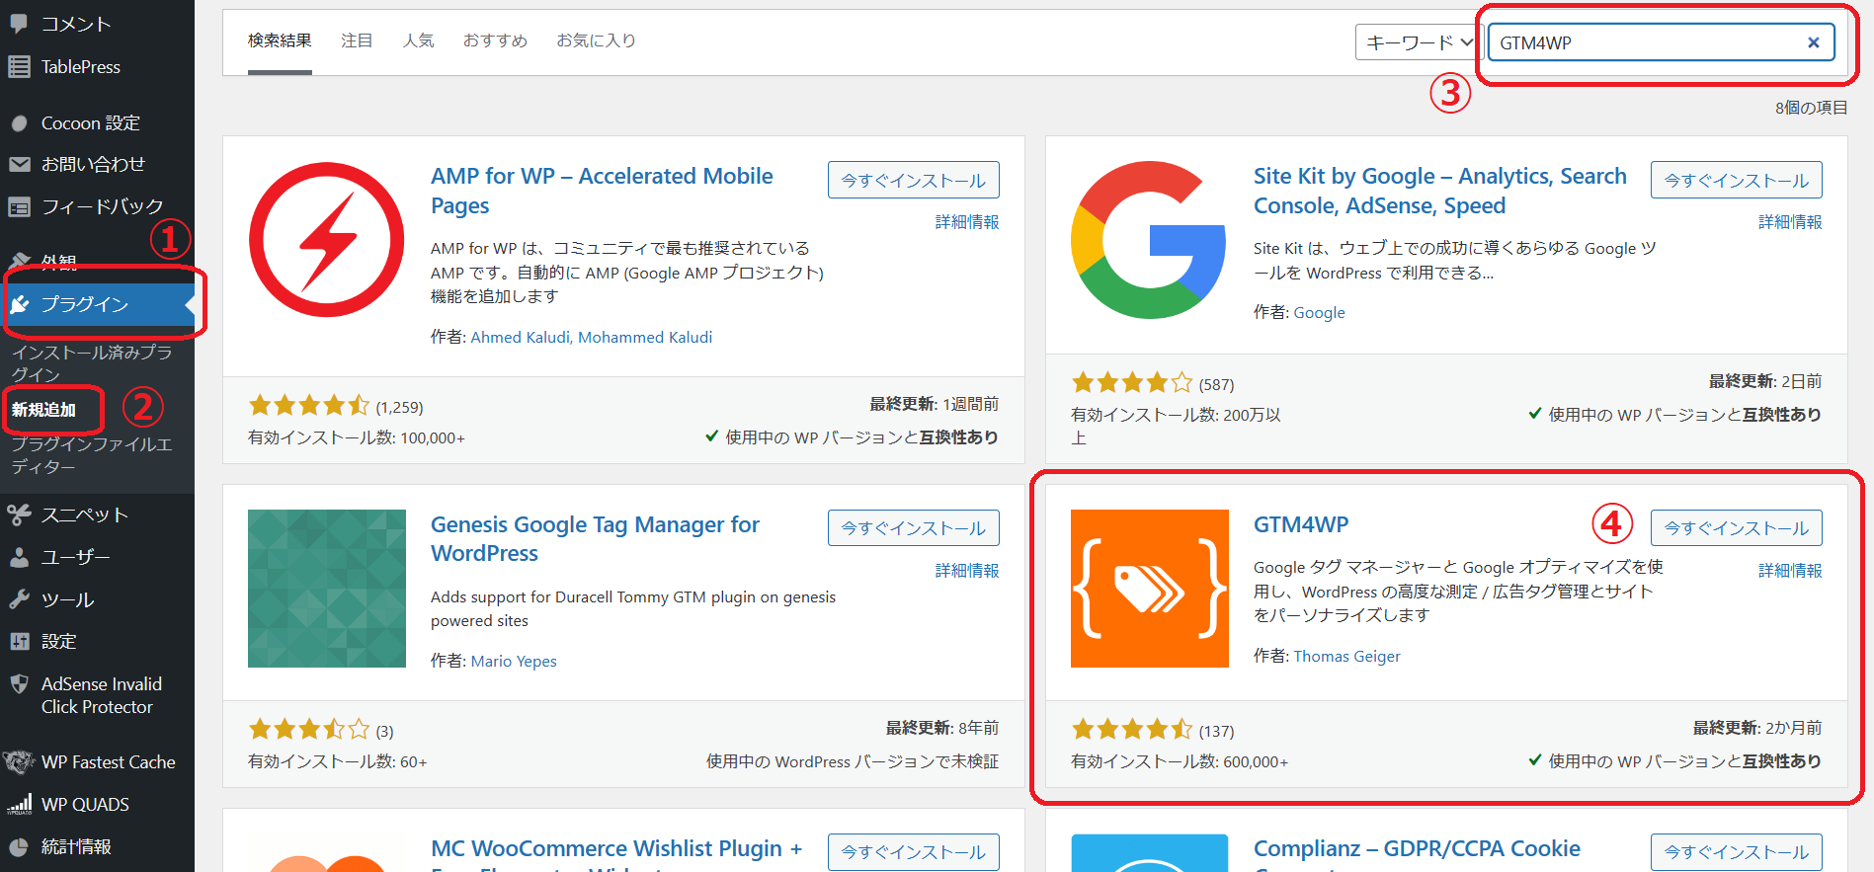The image size is (1874, 872).
Task: Click the 統計情報 pie chart icon
Action: coord(19,846)
